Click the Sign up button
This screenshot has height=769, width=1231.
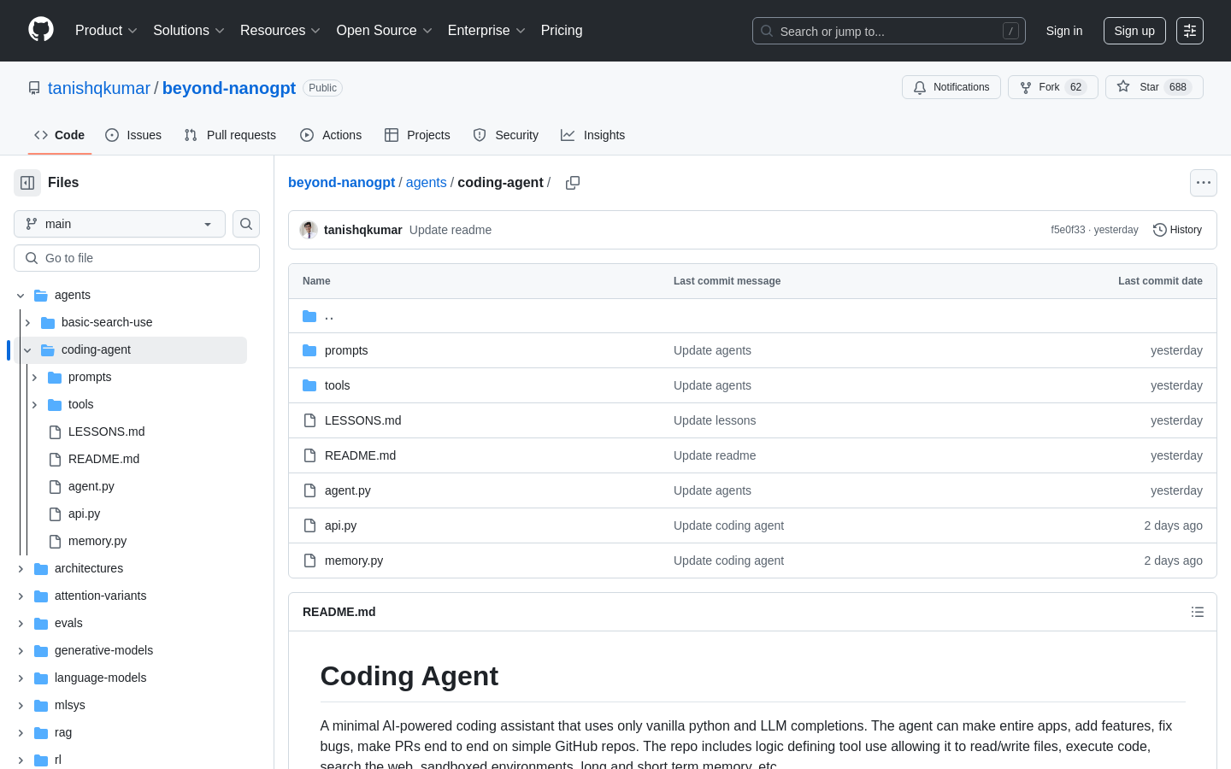point(1134,31)
